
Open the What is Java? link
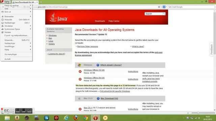coord(138,46)
